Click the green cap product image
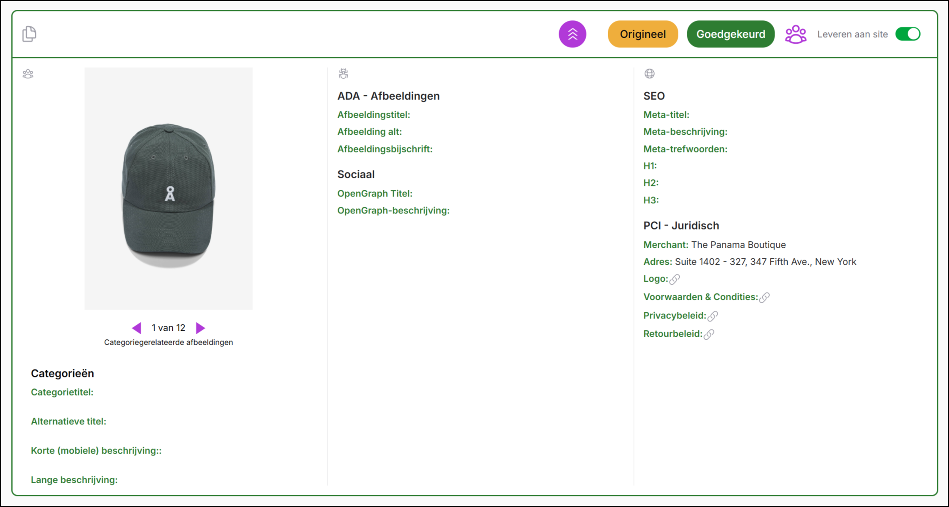Image resolution: width=949 pixels, height=507 pixels. [x=169, y=188]
